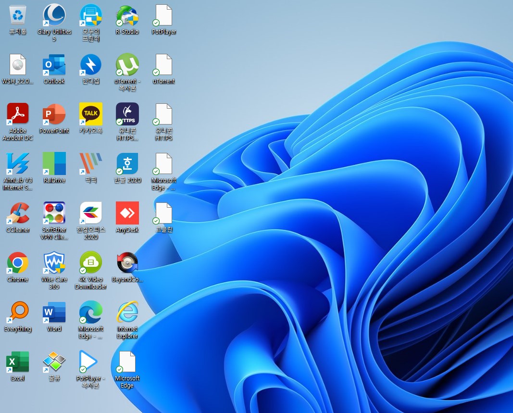The width and height of the screenshot is (513, 413).
Task: Select the 한글 2020 icon
Action: [x=127, y=163]
